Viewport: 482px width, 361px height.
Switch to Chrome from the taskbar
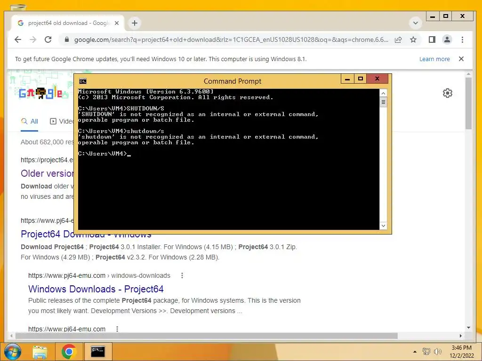(x=69, y=352)
